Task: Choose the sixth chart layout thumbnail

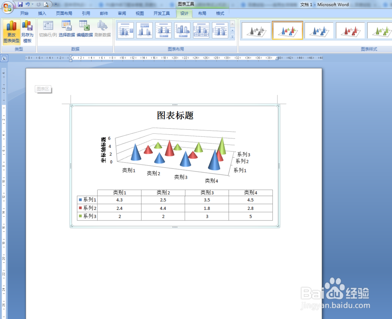Action: [220, 30]
